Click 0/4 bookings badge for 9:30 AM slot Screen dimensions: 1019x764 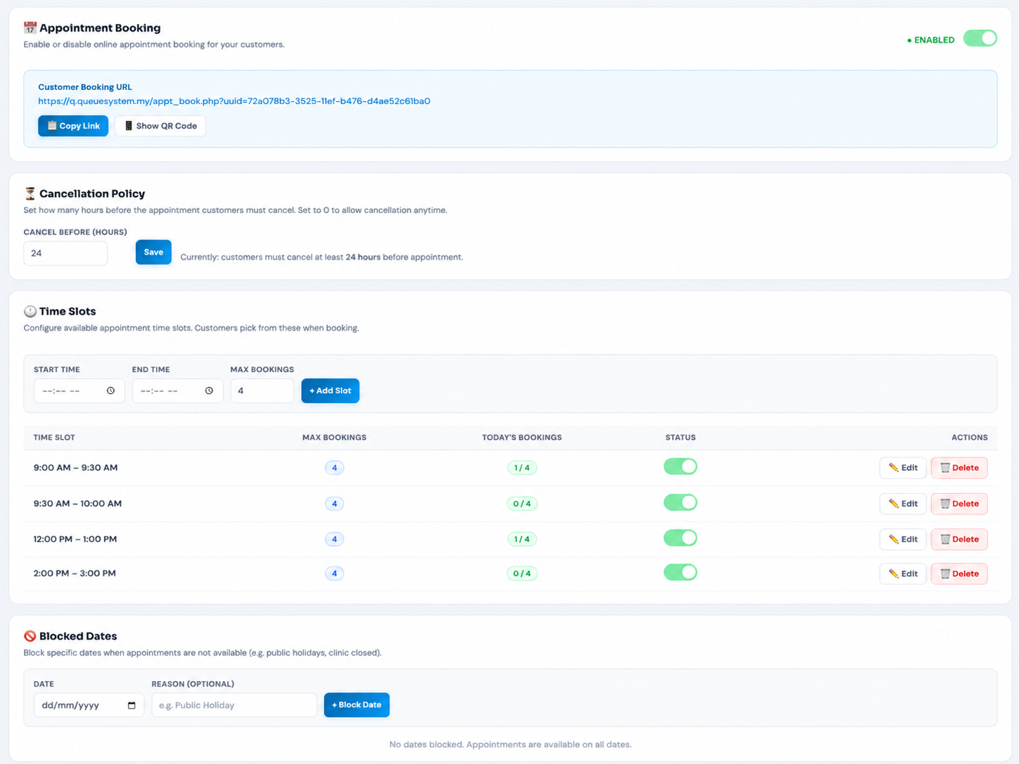click(x=521, y=503)
